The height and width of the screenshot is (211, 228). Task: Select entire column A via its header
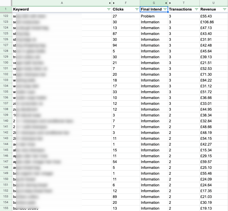point(61,3)
